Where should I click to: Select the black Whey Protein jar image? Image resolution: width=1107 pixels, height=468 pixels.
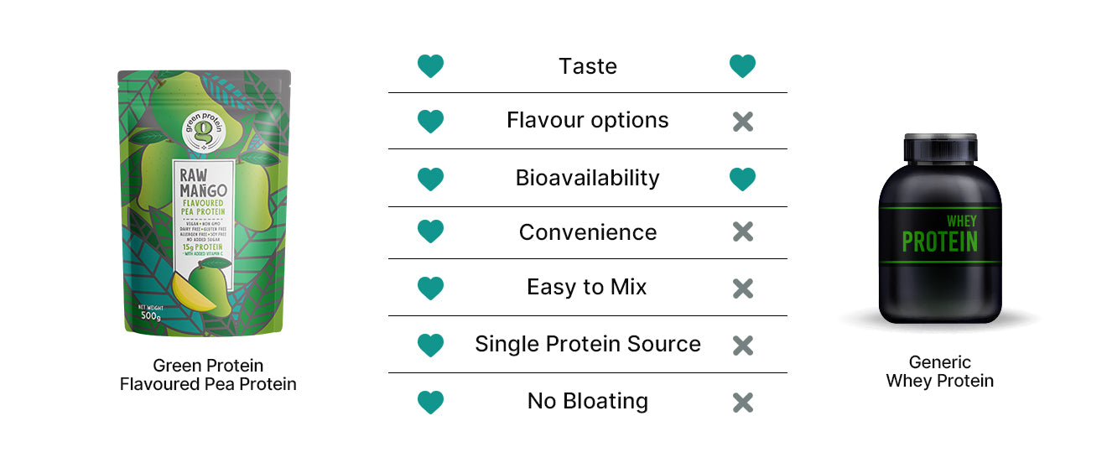(939, 229)
